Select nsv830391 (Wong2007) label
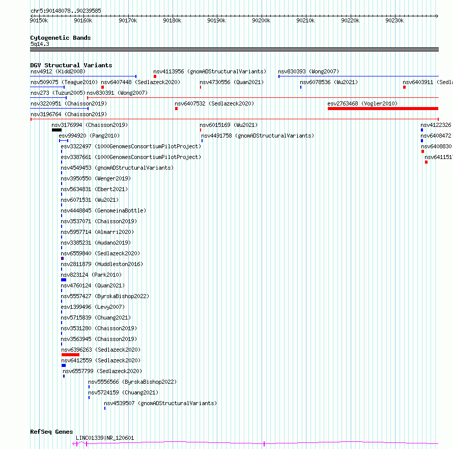Screen dimensions: 453x449 (x=117, y=93)
